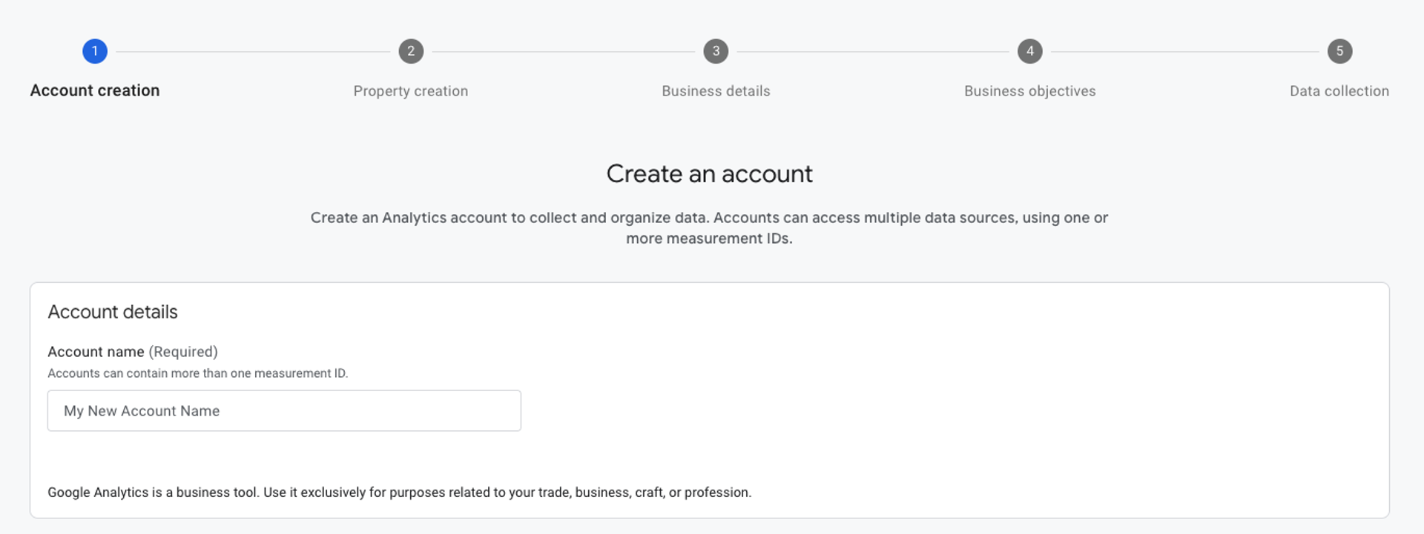1424x534 pixels.
Task: Select the Business details step label
Action: click(716, 91)
